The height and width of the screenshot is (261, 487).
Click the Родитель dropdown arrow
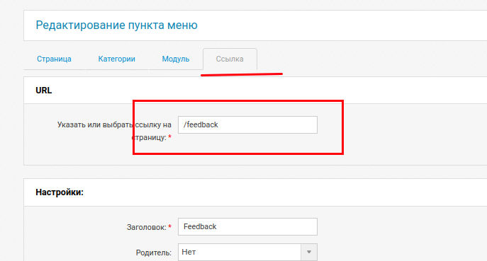309,252
